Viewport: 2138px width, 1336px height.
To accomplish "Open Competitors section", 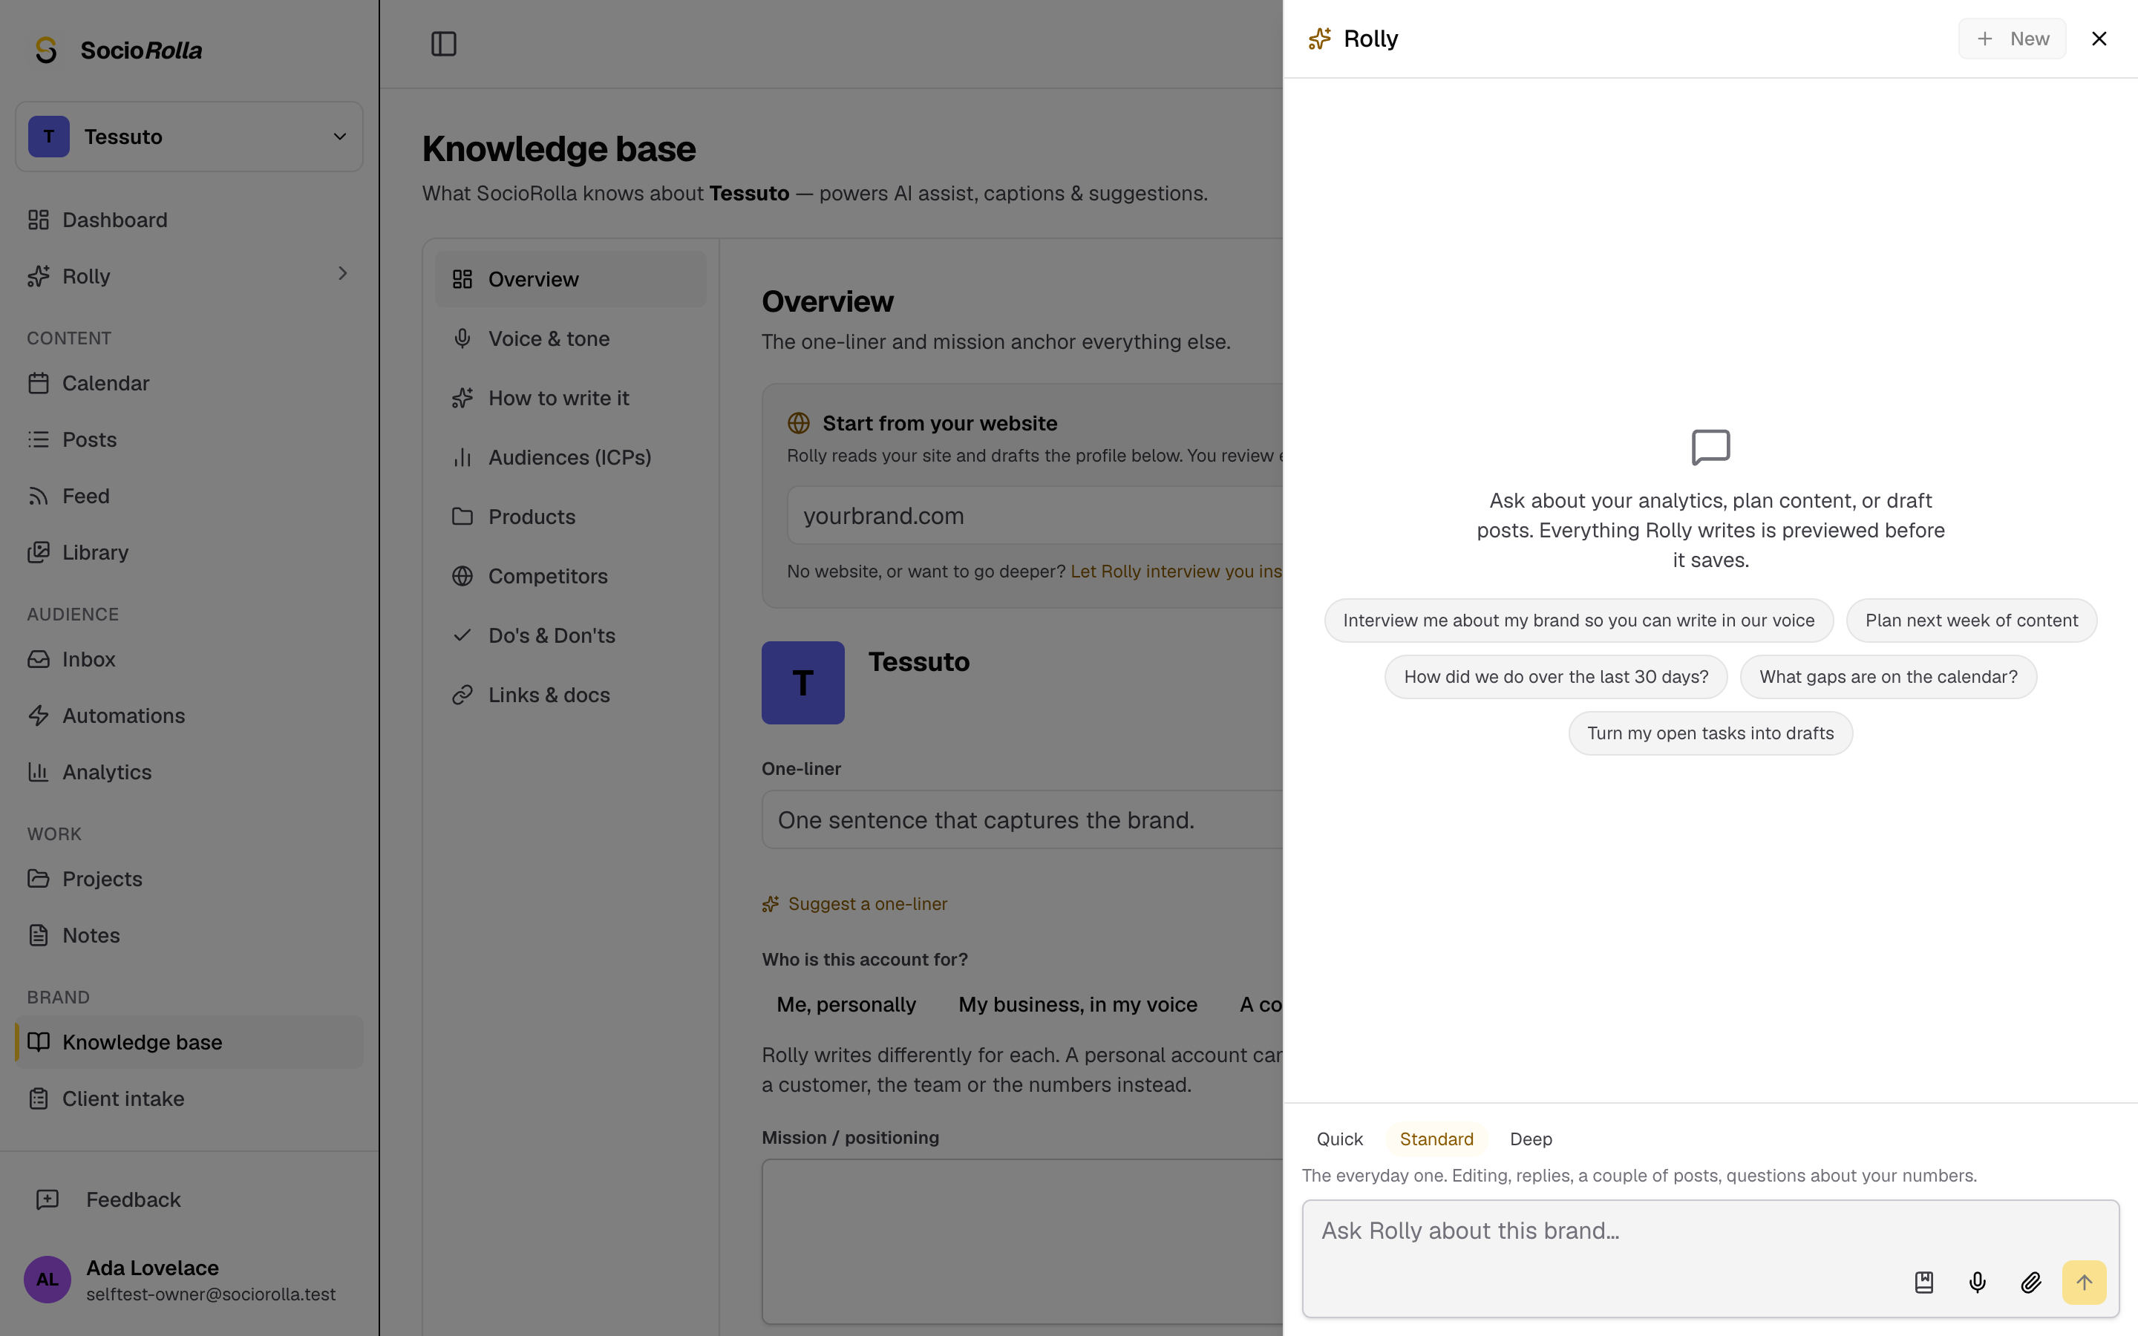I will click(571, 576).
